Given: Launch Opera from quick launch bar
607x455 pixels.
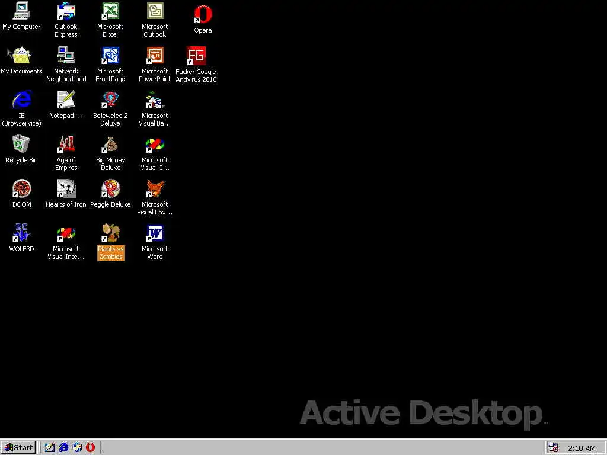Looking at the screenshot, I should pyautogui.click(x=90, y=447).
